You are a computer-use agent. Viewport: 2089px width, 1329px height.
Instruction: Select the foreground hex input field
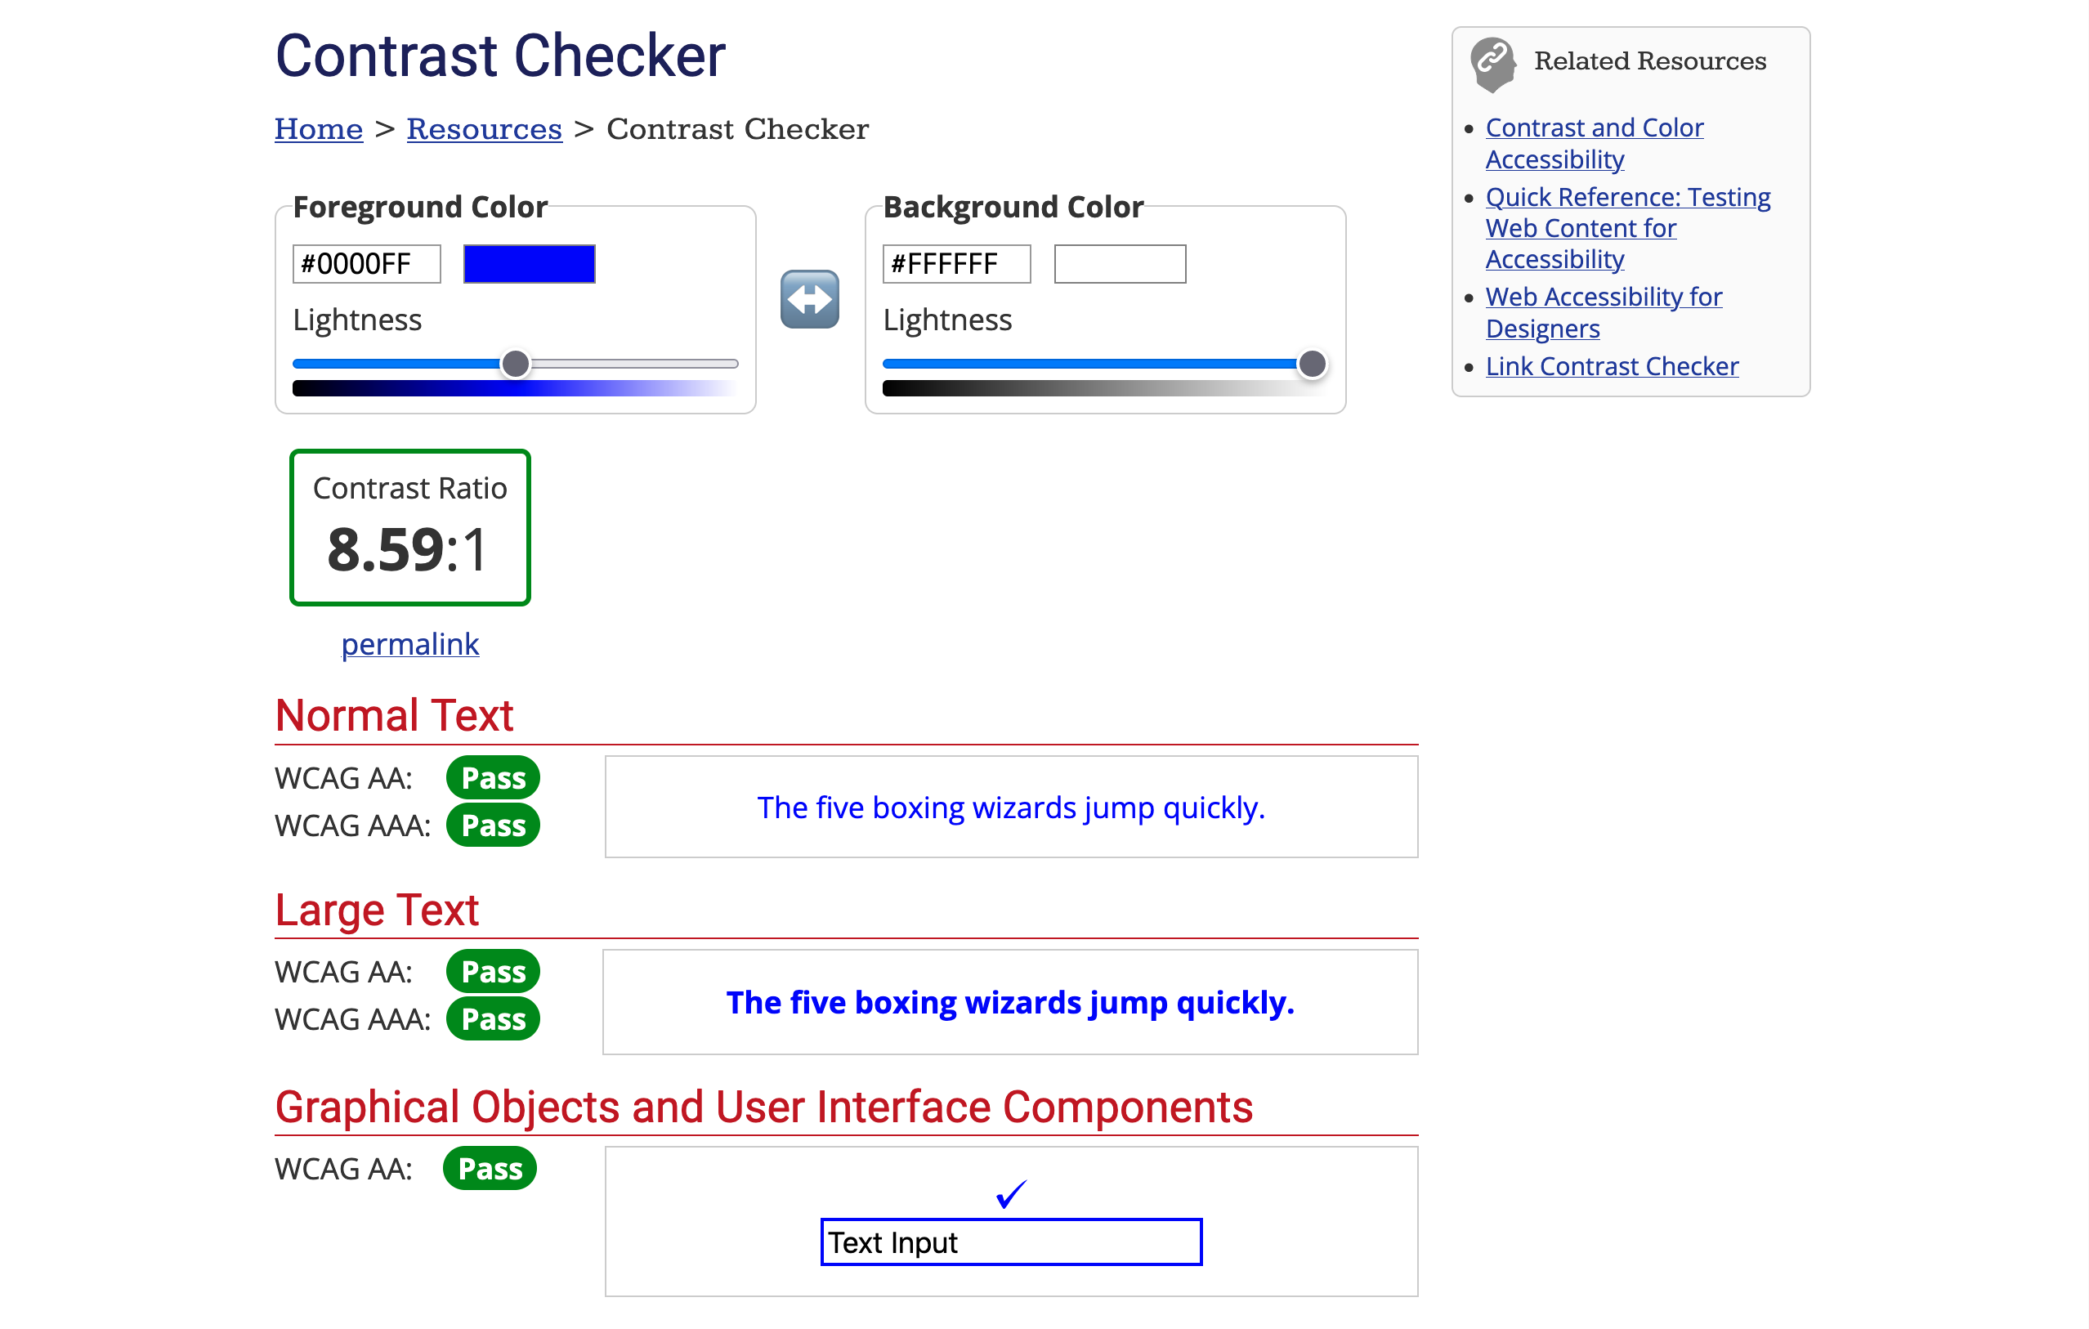point(366,263)
